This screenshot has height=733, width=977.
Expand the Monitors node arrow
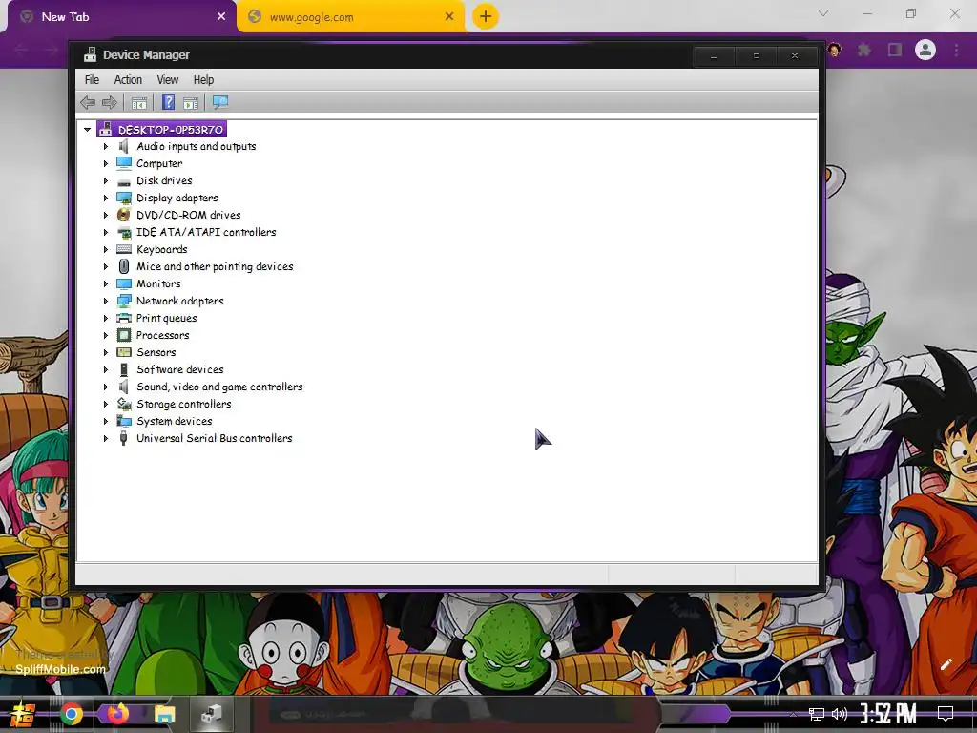105,283
